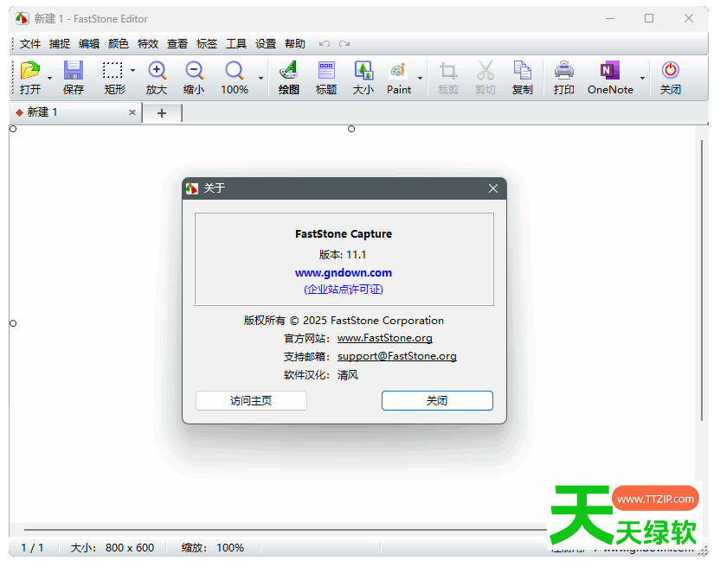
Task: Open the 编辑 menu
Action: [x=89, y=44]
